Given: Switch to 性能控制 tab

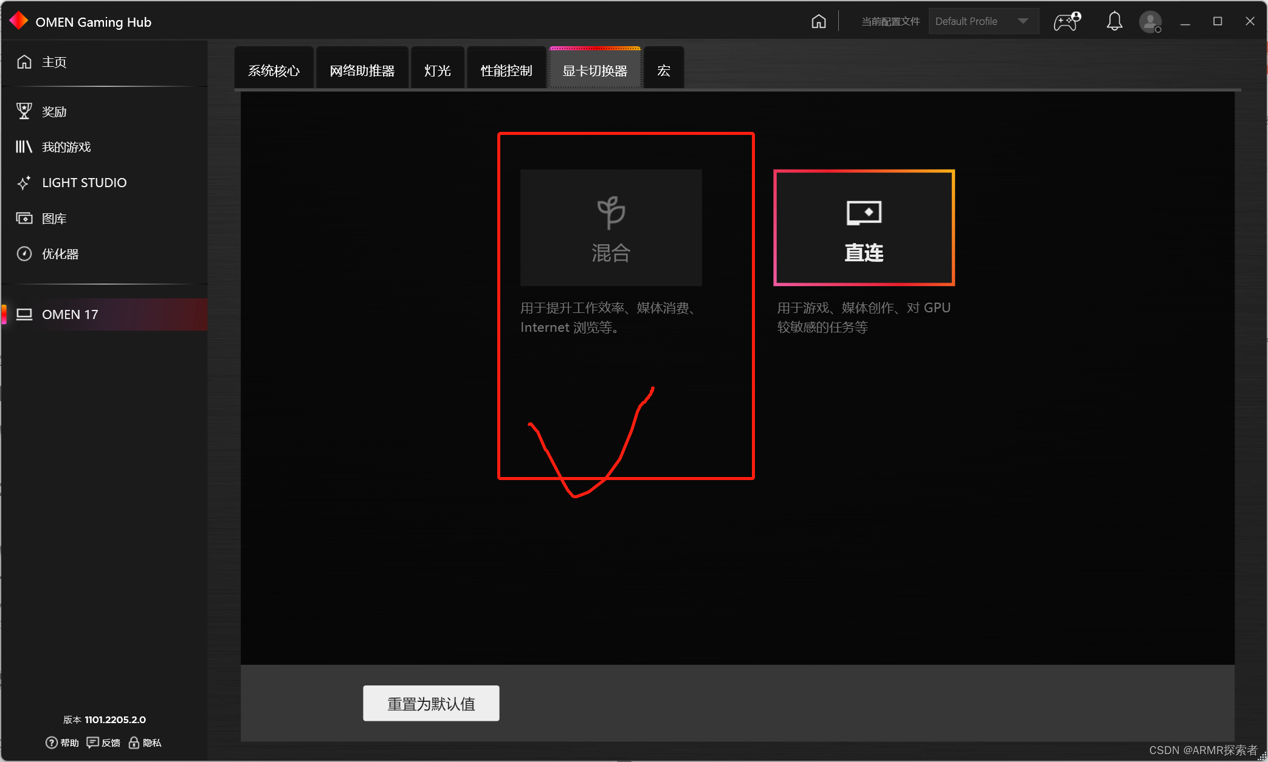Looking at the screenshot, I should pyautogui.click(x=506, y=71).
